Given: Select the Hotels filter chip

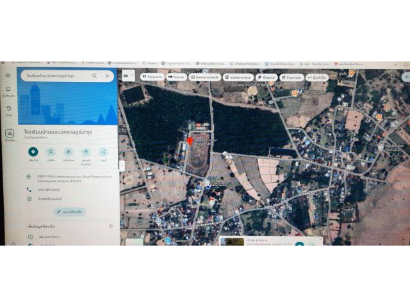Looking at the screenshot, I should pyautogui.click(x=177, y=77).
